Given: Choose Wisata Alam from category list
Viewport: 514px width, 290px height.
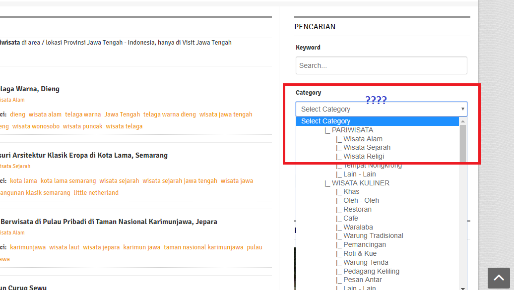Looking at the screenshot, I should click(x=363, y=139).
